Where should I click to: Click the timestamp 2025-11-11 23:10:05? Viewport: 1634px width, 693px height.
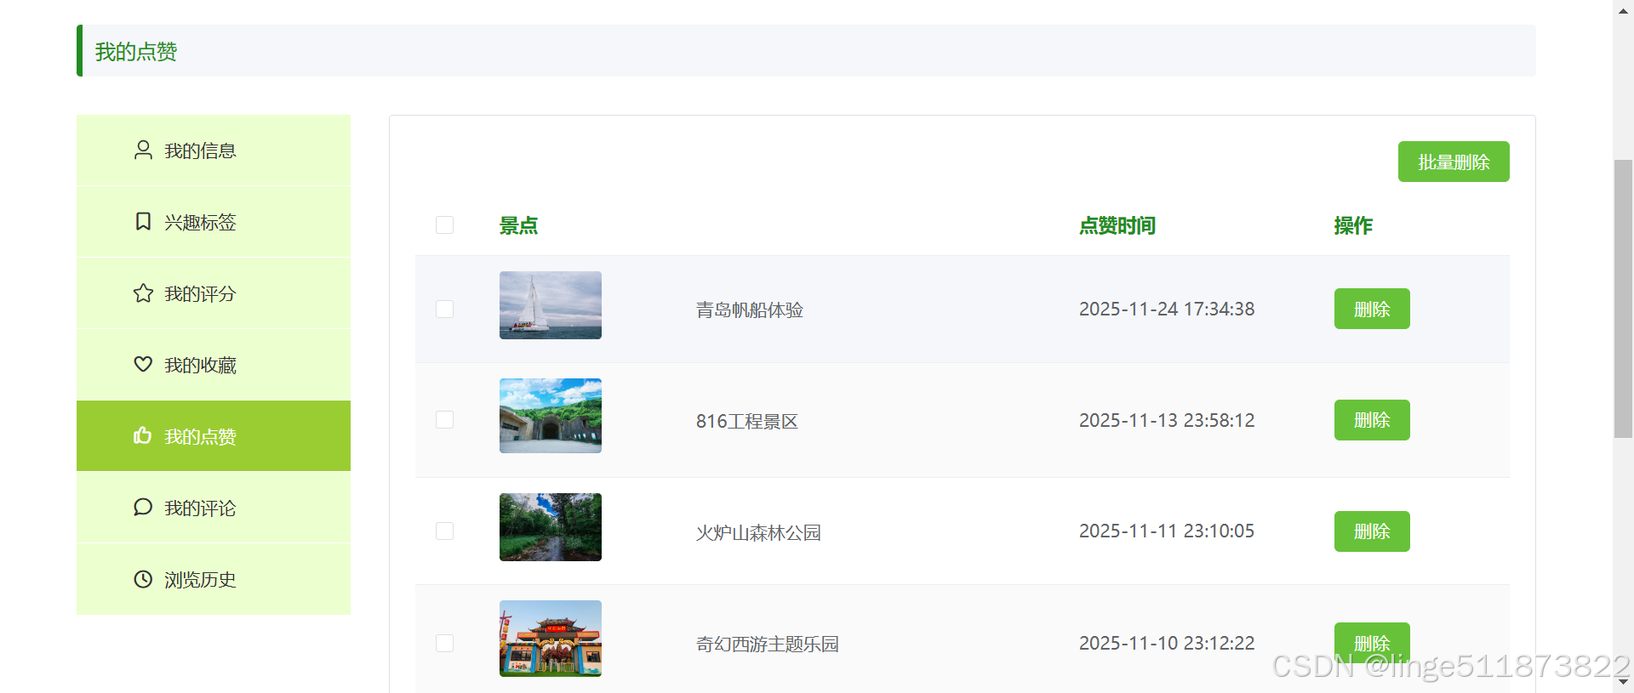1167,531
